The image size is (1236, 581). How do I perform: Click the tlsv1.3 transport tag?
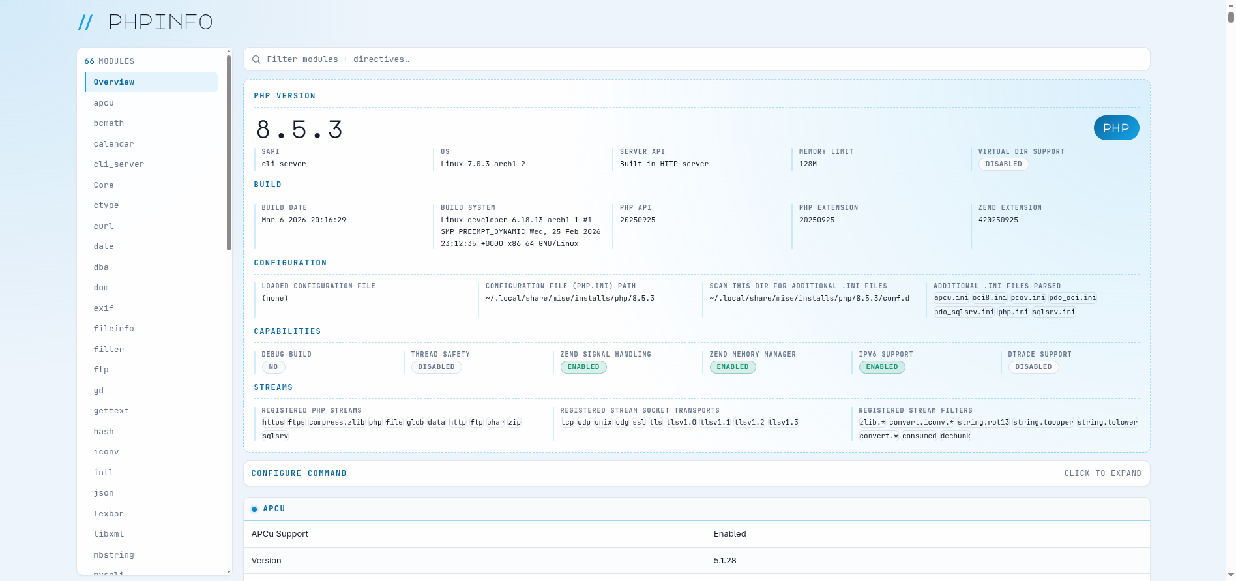784,423
